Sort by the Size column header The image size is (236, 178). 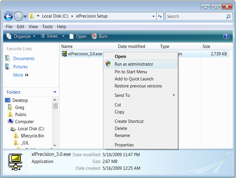pos(215,46)
